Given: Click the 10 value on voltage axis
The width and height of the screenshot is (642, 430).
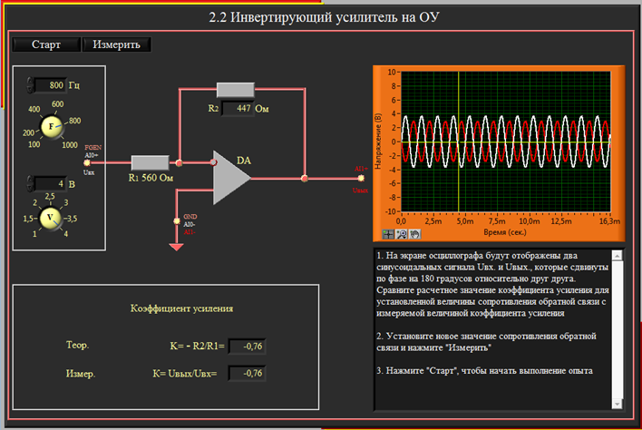Looking at the screenshot, I should (392, 72).
